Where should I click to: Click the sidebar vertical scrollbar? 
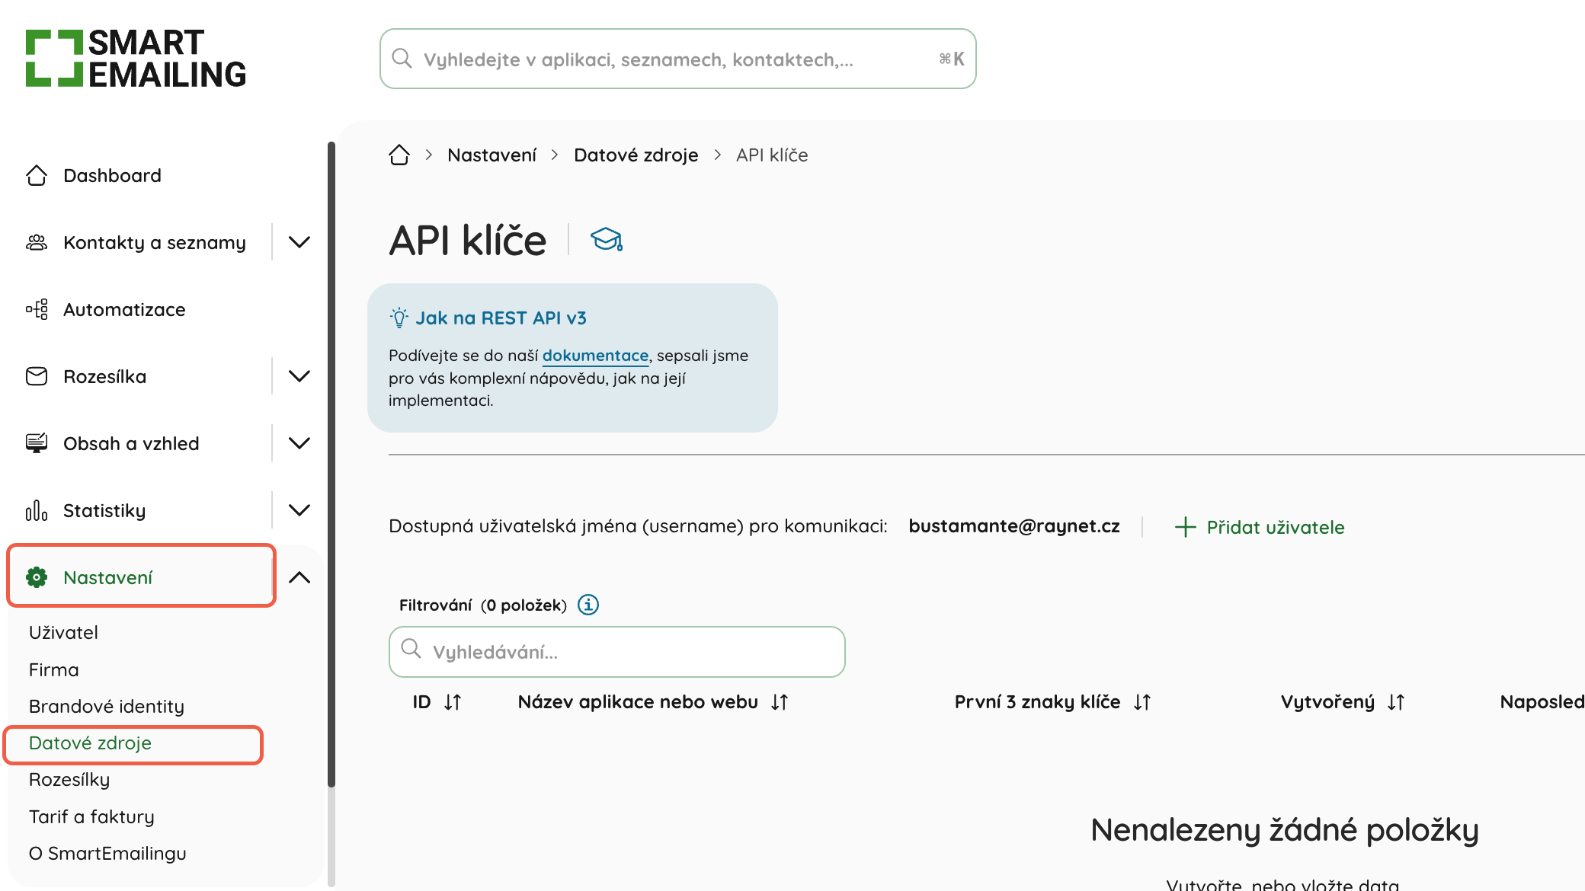331,465
